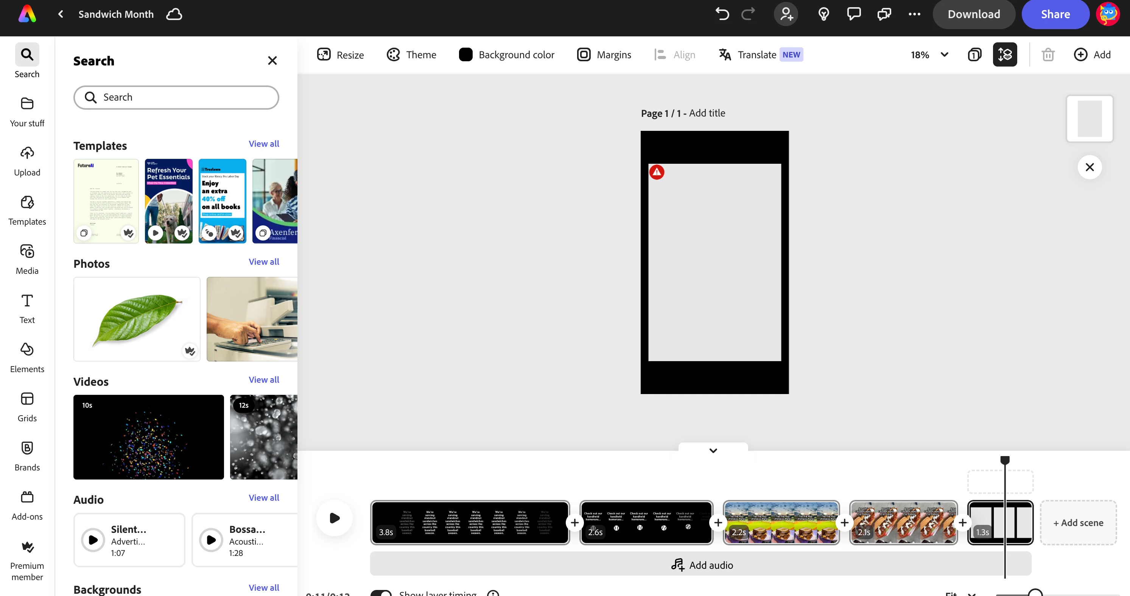Collapse the timeline with chevron handle
1130x596 pixels.
(713, 450)
